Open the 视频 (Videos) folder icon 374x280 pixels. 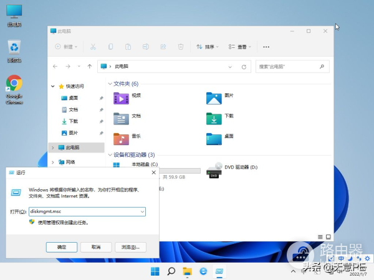point(121,97)
